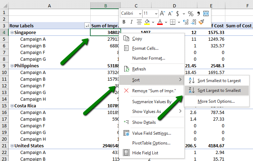The height and width of the screenshot is (161, 253).
Task: Apply red font color
Action: [160, 22]
